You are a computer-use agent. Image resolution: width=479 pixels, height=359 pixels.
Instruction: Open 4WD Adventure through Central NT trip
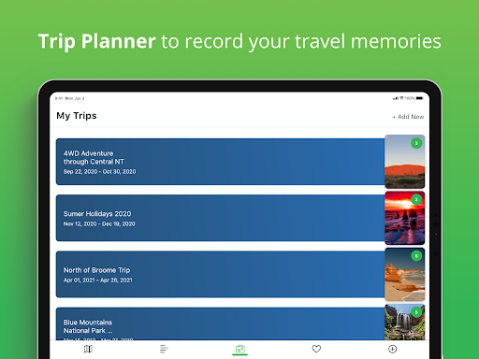click(220, 162)
